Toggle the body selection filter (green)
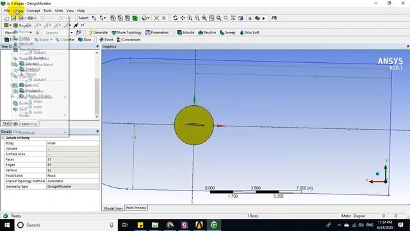Image resolution: width=410 pixels, height=231 pixels. [x=135, y=18]
